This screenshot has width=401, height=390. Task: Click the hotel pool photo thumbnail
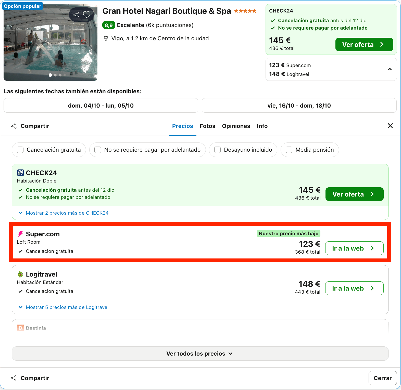(51, 42)
